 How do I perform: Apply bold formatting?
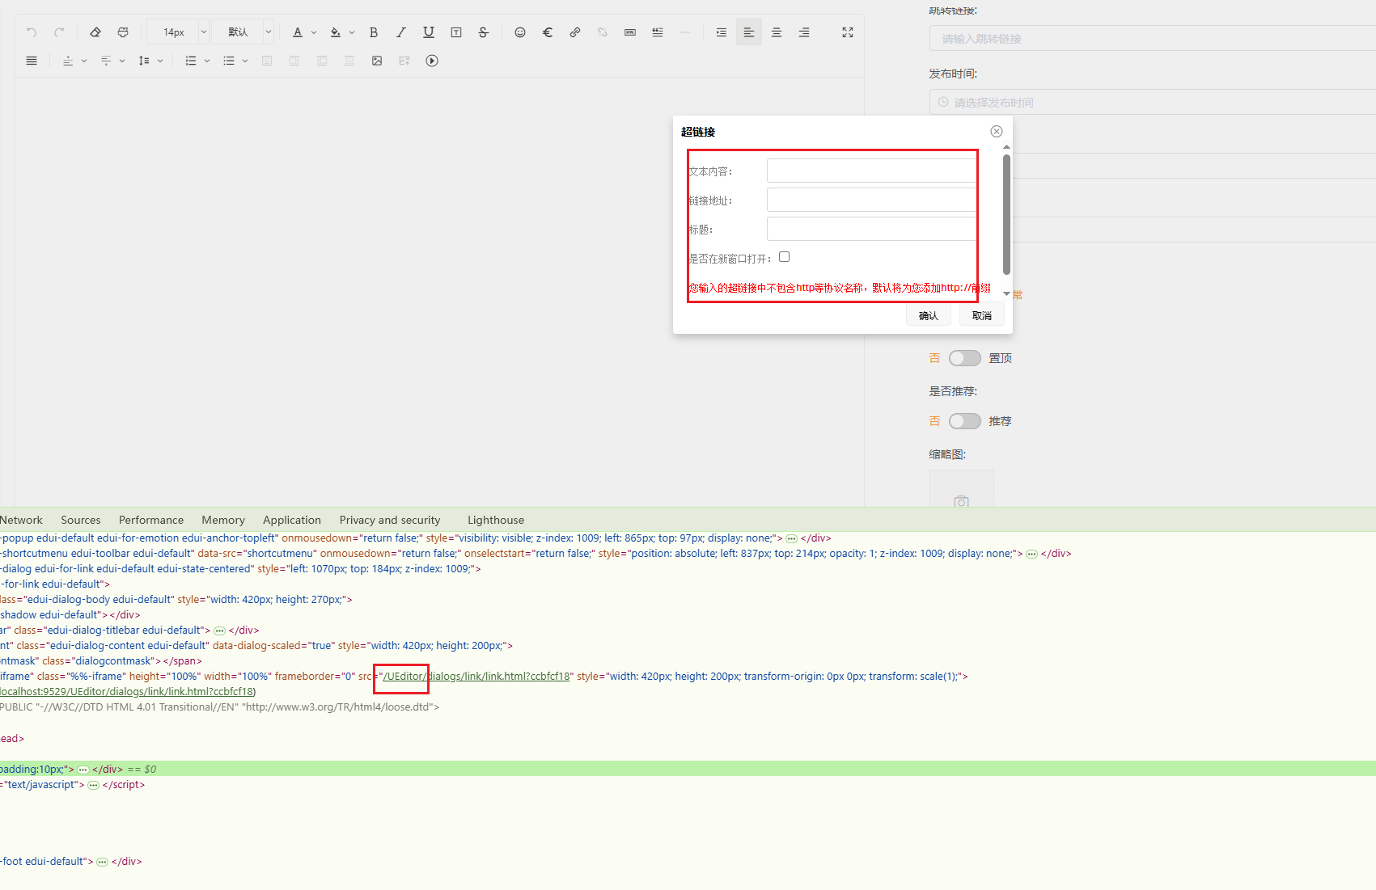coord(374,32)
